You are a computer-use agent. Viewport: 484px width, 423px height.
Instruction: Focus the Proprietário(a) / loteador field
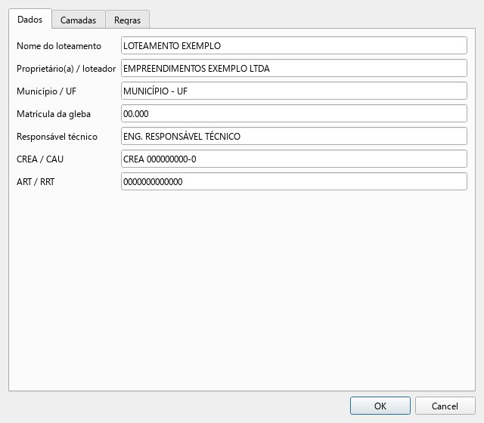point(294,68)
